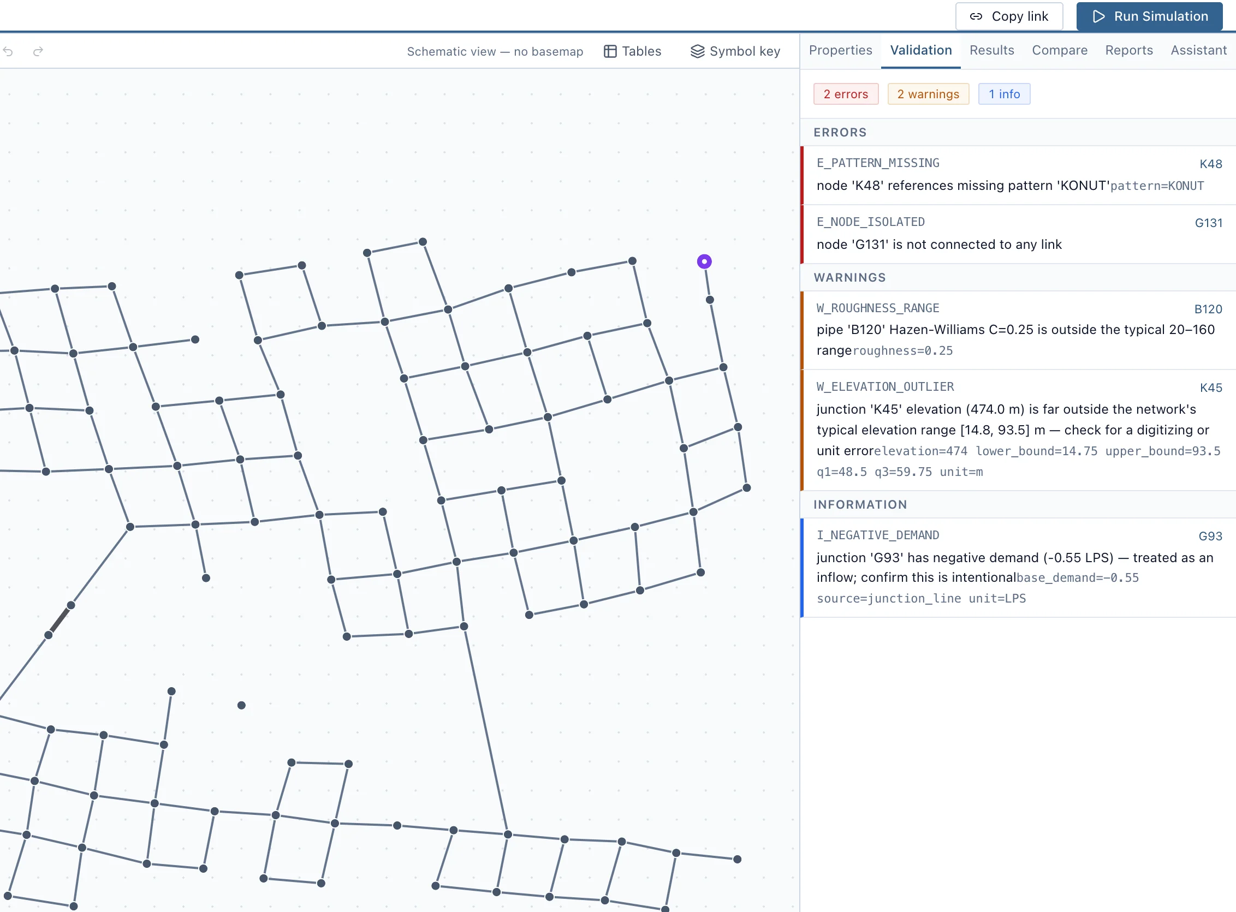Click the Copy link button
Image resolution: width=1236 pixels, height=912 pixels.
1009,16
